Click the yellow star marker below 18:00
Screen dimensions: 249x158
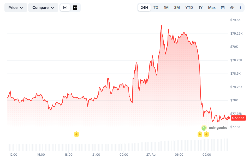[76, 134]
